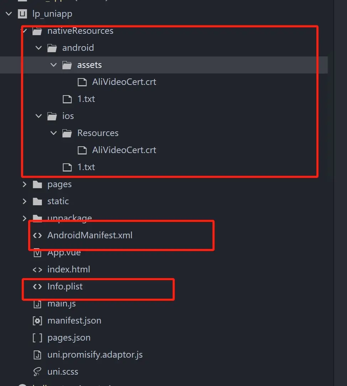The image size is (347, 386).
Task: Open the App.vue file
Action: (64, 252)
